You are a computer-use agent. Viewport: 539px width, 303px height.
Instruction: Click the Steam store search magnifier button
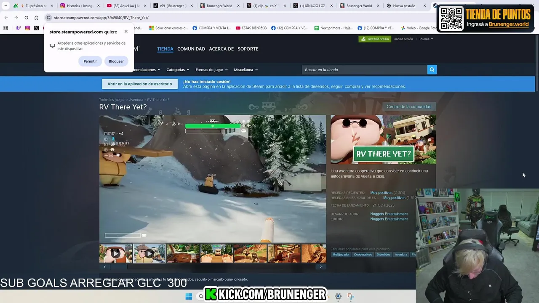click(432, 69)
